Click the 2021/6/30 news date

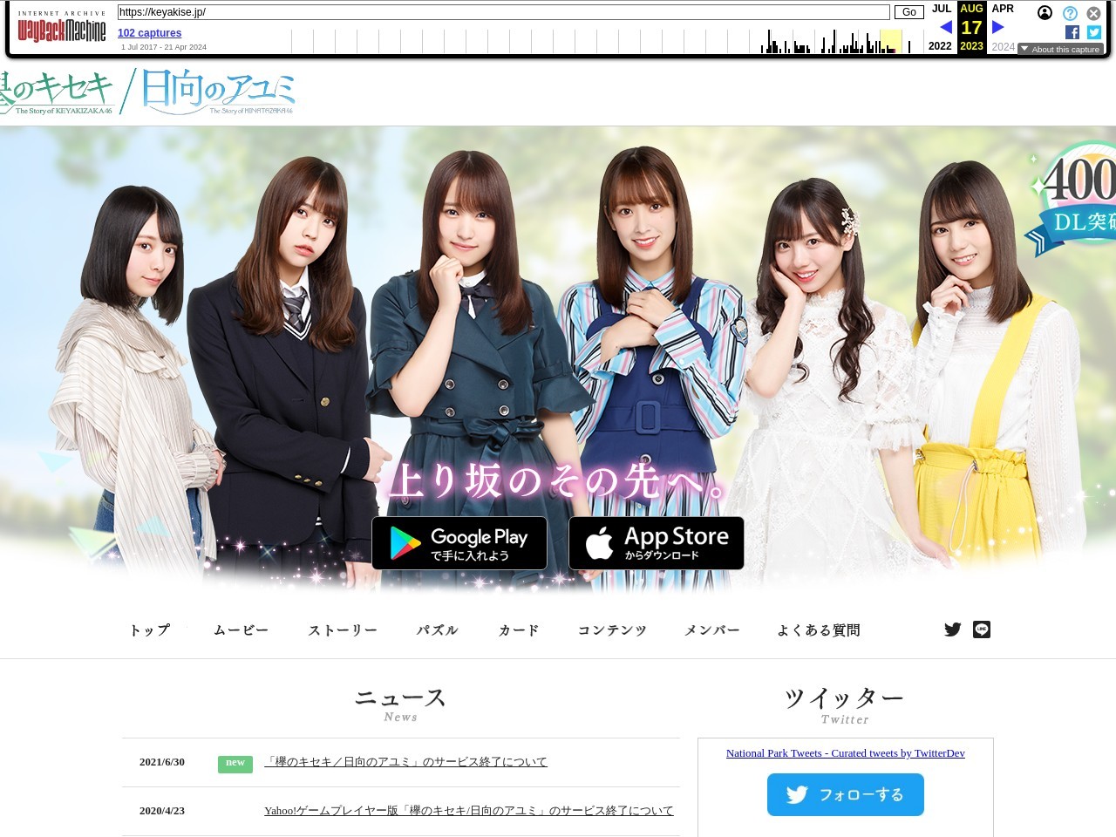pos(162,762)
